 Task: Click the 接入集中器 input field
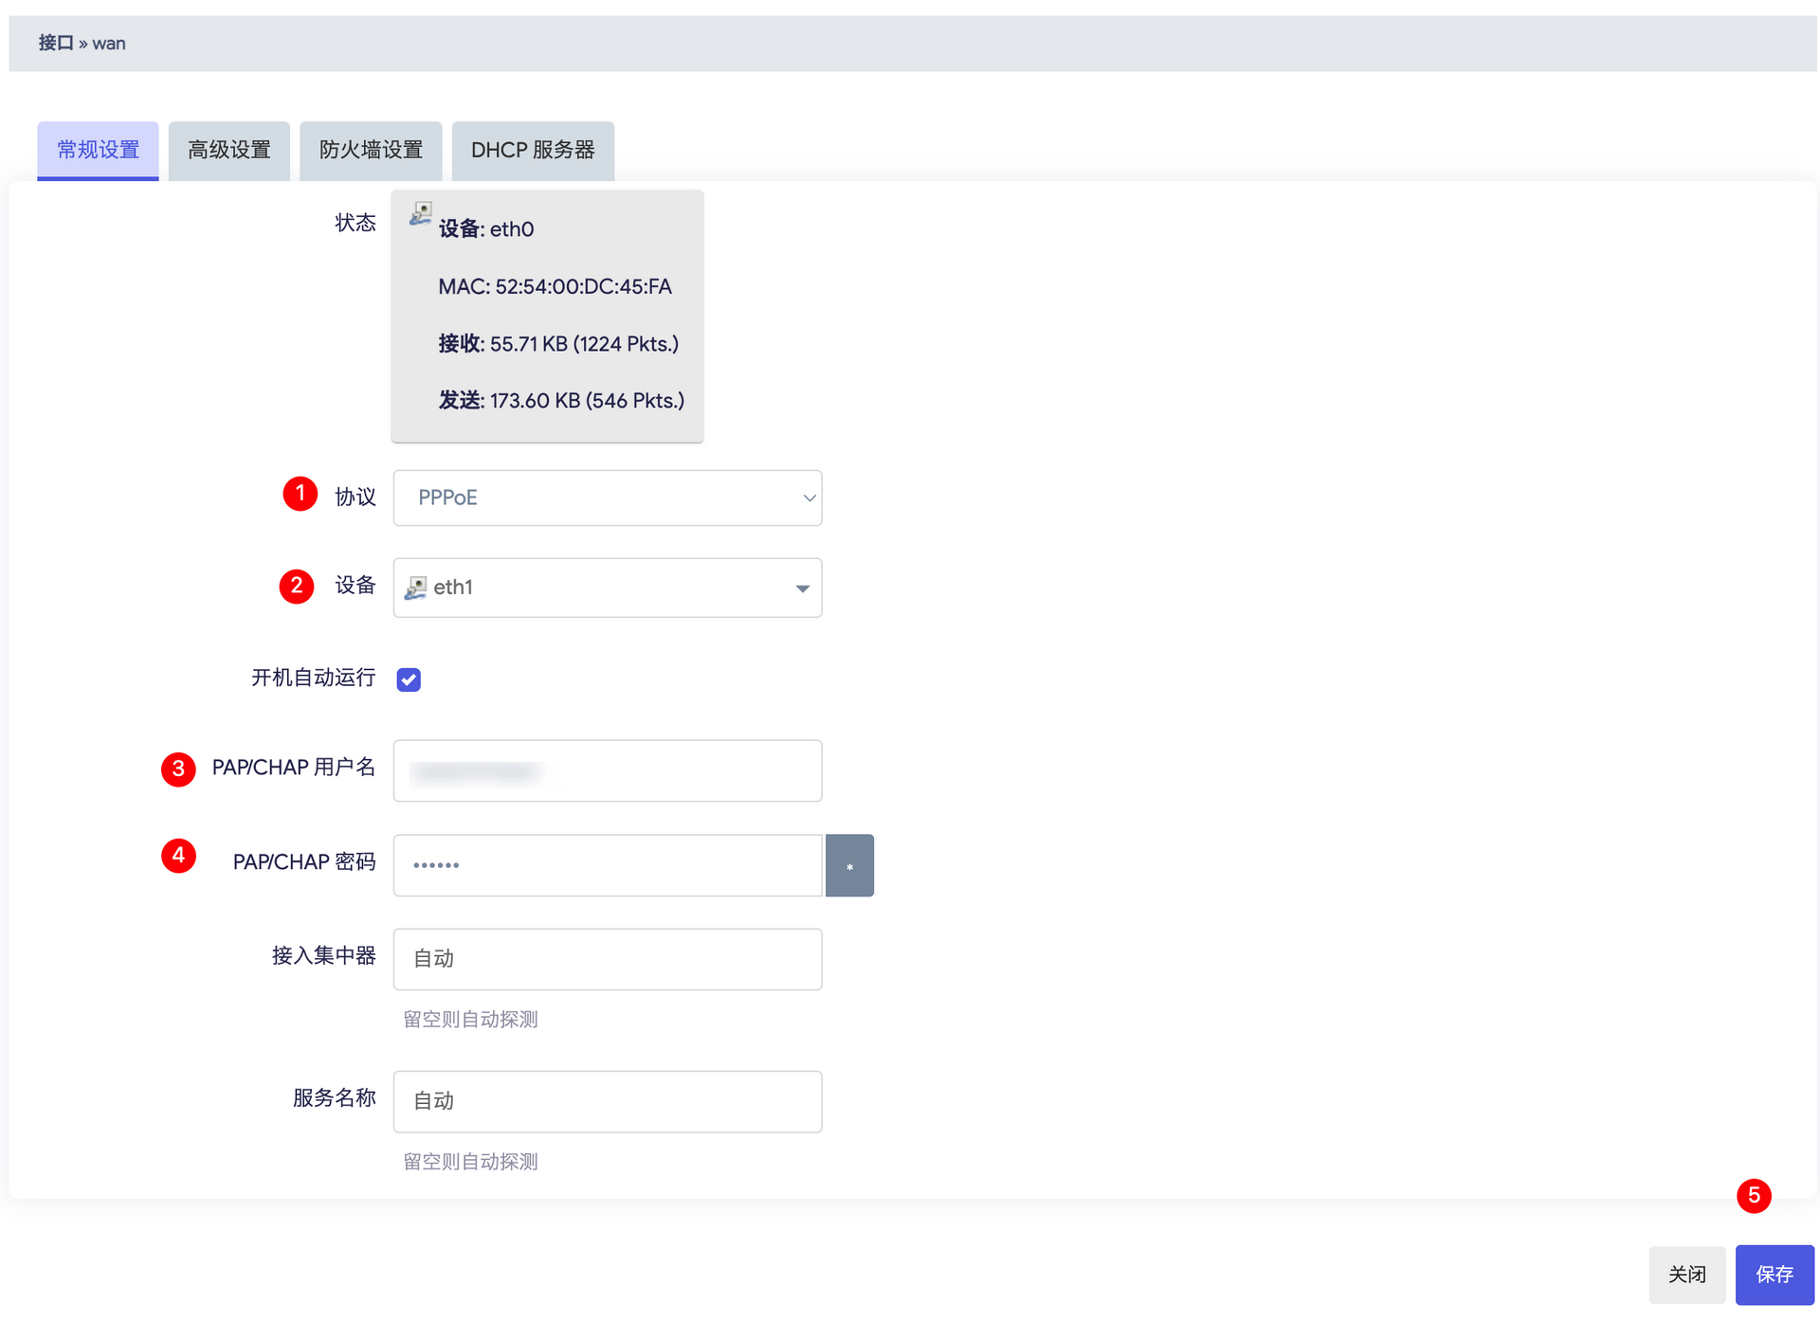(x=608, y=959)
